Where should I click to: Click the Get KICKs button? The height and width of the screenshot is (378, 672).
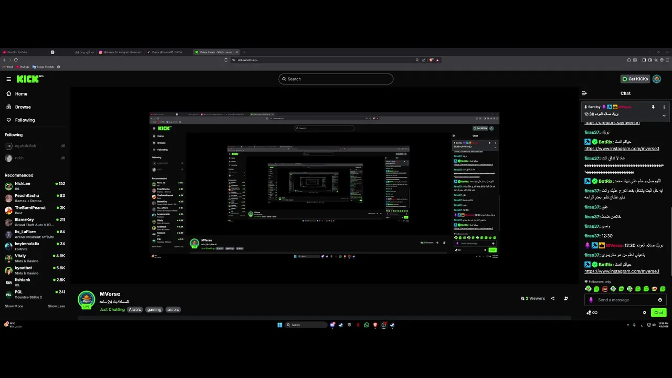[635, 79]
